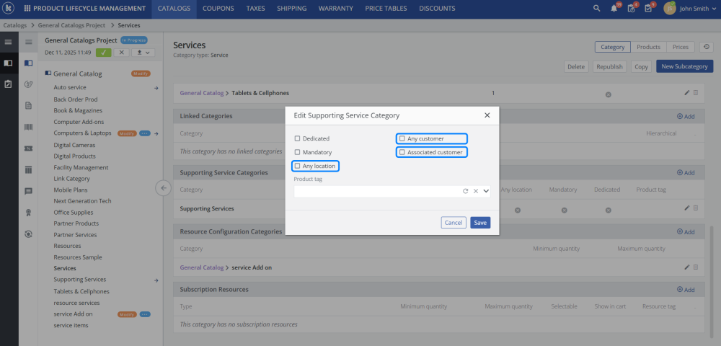Click the search magnifier icon
The height and width of the screenshot is (346, 721).
596,9
